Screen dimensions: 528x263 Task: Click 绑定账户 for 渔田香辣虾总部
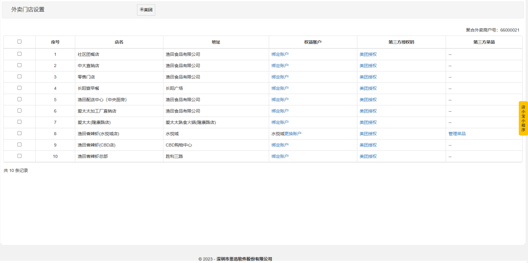[280, 156]
